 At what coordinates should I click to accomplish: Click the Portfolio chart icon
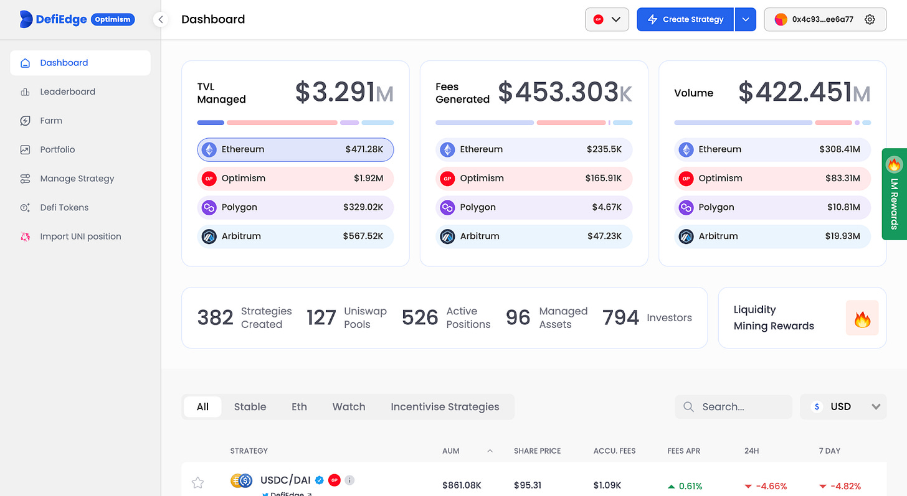pyautogui.click(x=25, y=149)
